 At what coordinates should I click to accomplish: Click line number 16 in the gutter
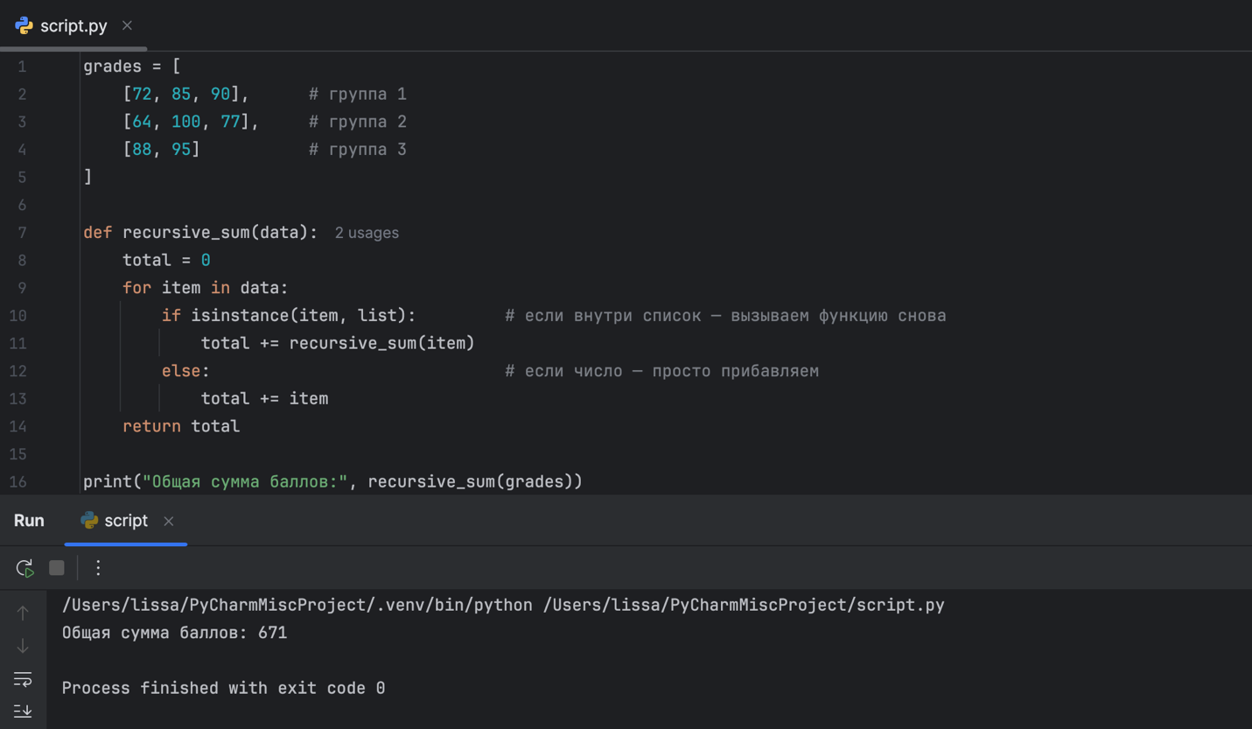click(18, 482)
